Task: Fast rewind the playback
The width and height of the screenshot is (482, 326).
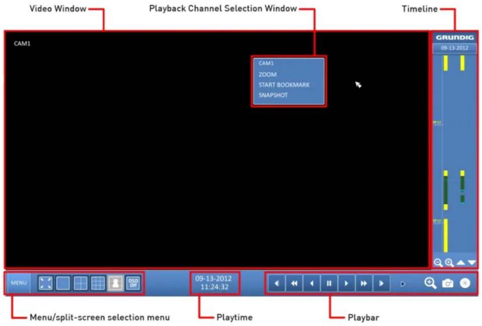Action: point(294,283)
